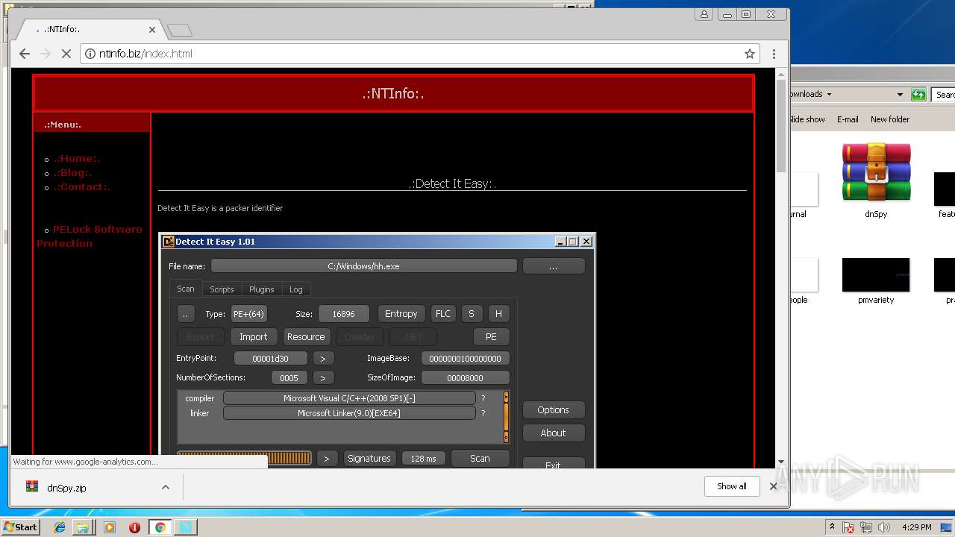Screen dimensions: 955x537
Task: Show hidden system tray icons
Action: 832,527
